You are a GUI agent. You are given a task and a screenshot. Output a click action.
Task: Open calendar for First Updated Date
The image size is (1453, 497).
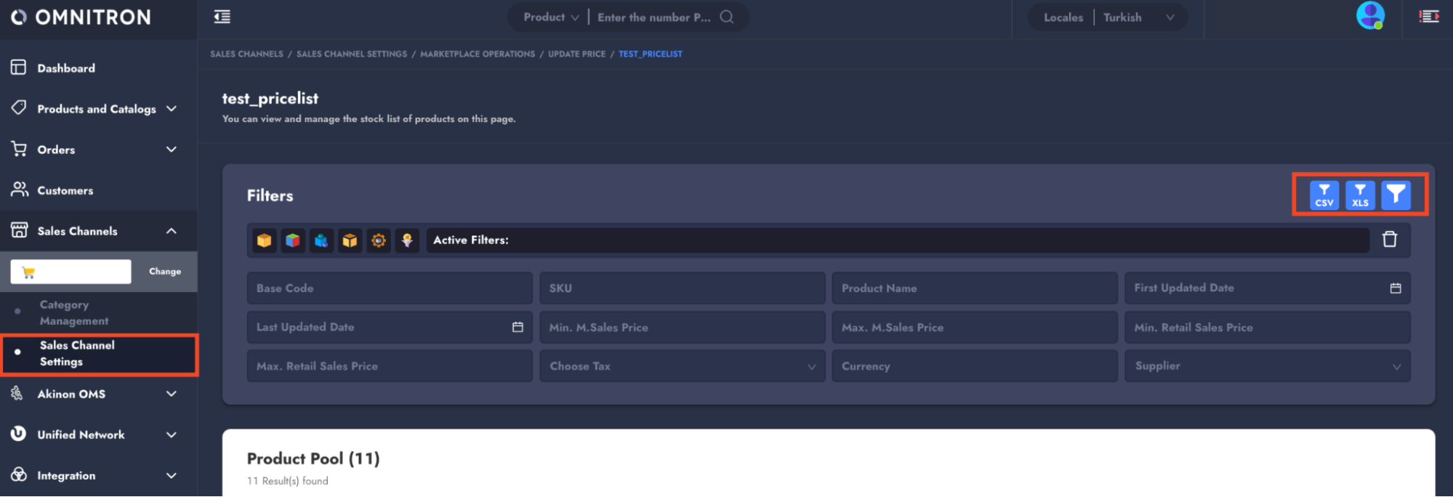1395,288
